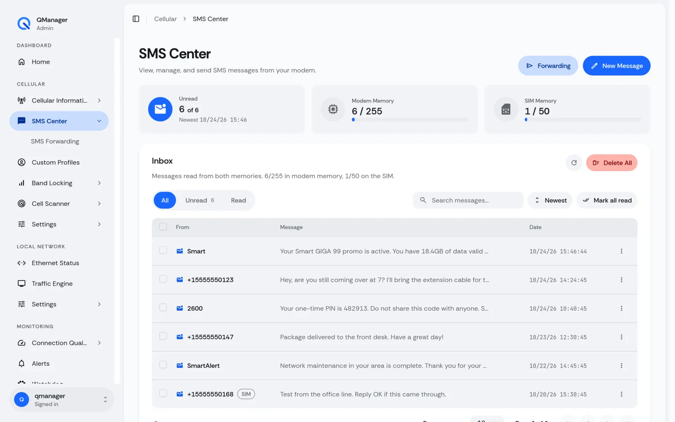Click the refresh inbox icon
This screenshot has width=675, height=422.
(574, 163)
